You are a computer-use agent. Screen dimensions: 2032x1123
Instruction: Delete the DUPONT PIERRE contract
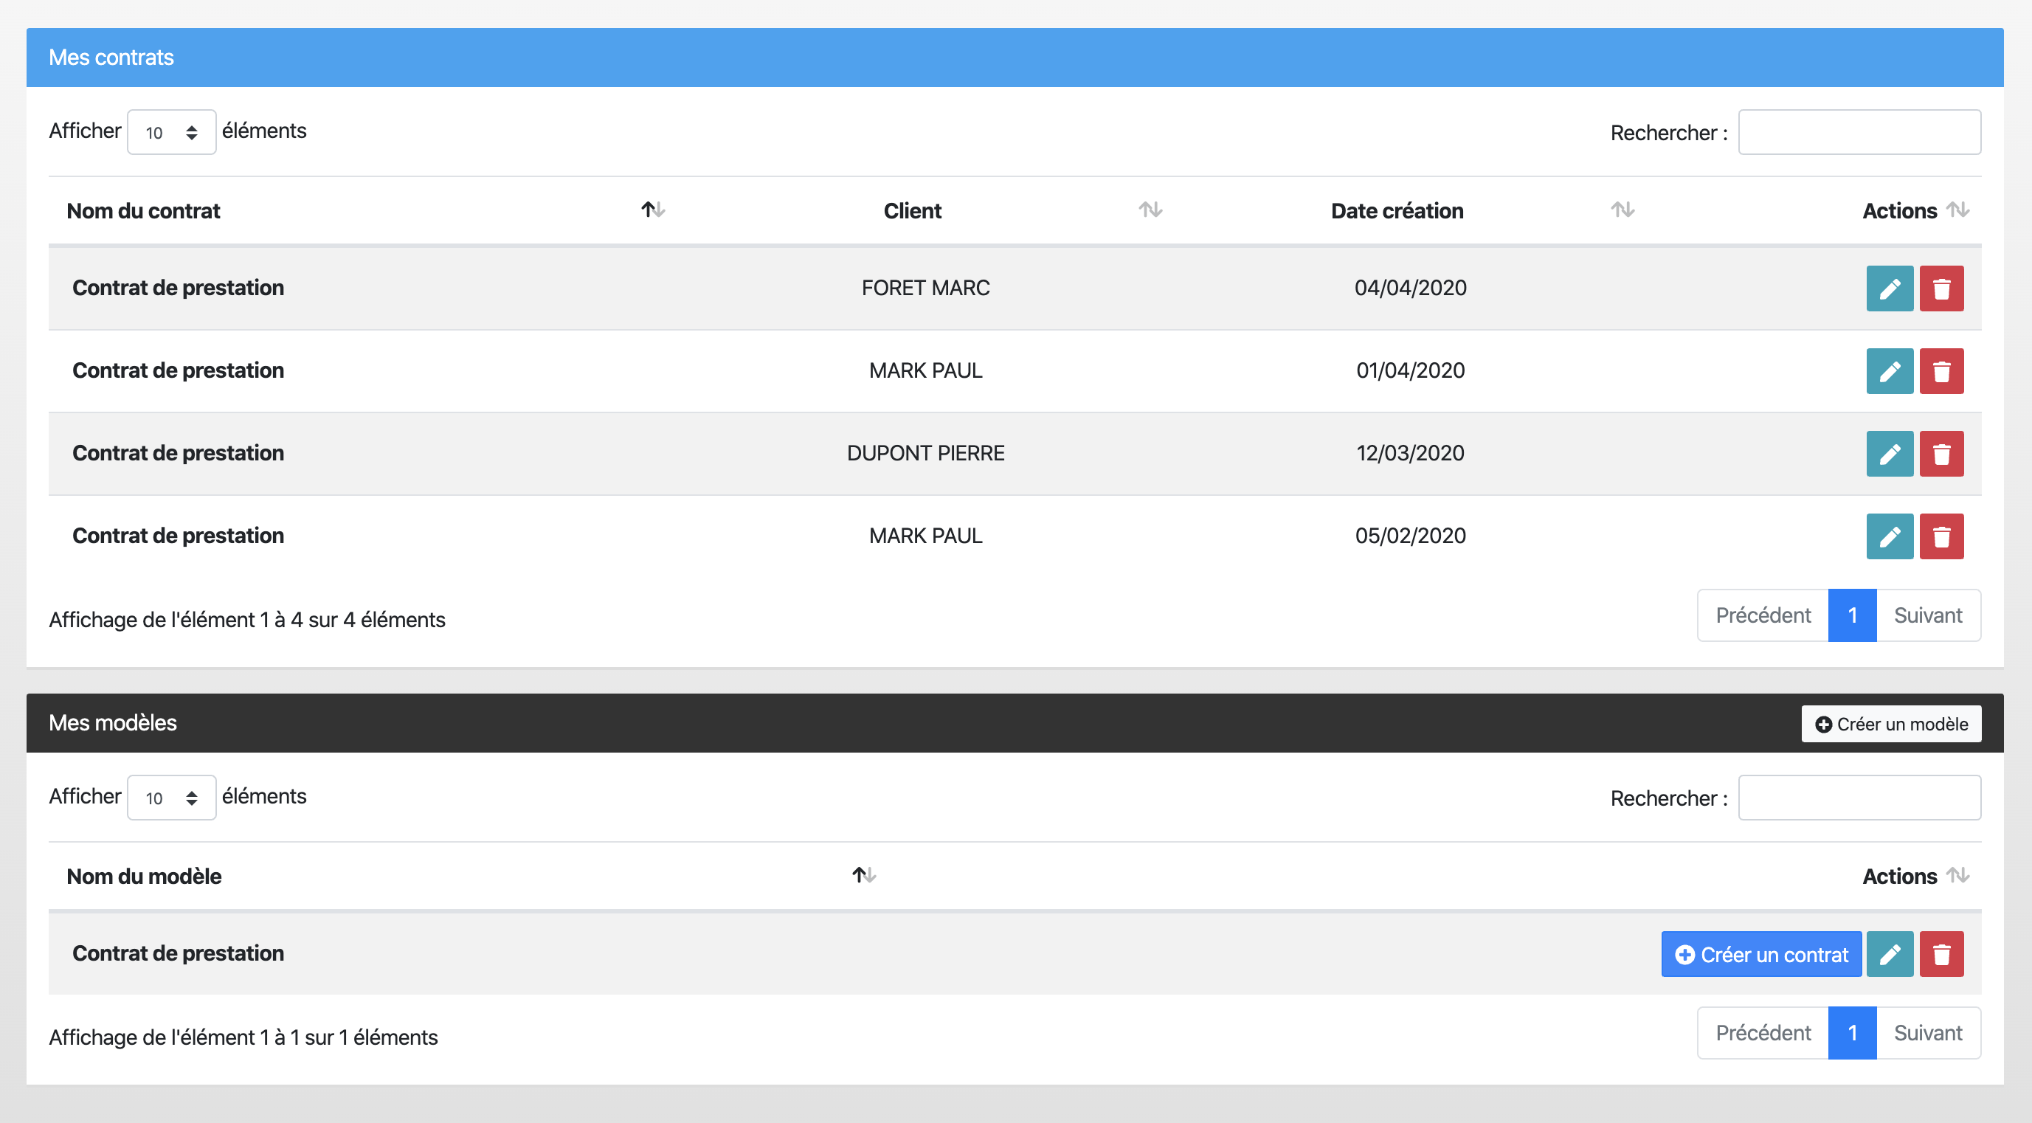click(x=1941, y=455)
